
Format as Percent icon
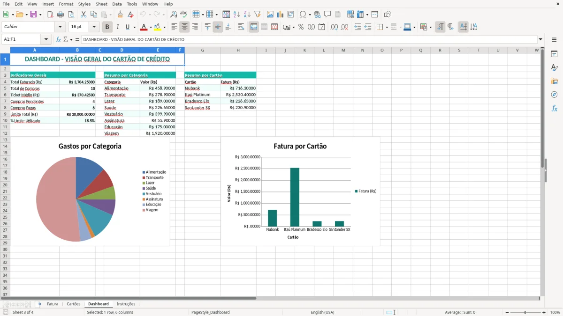[301, 27]
